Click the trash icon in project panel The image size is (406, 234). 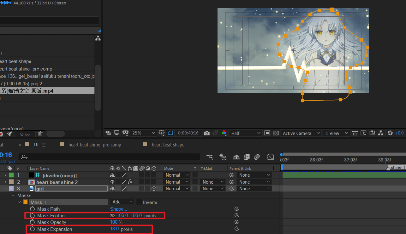(40, 134)
